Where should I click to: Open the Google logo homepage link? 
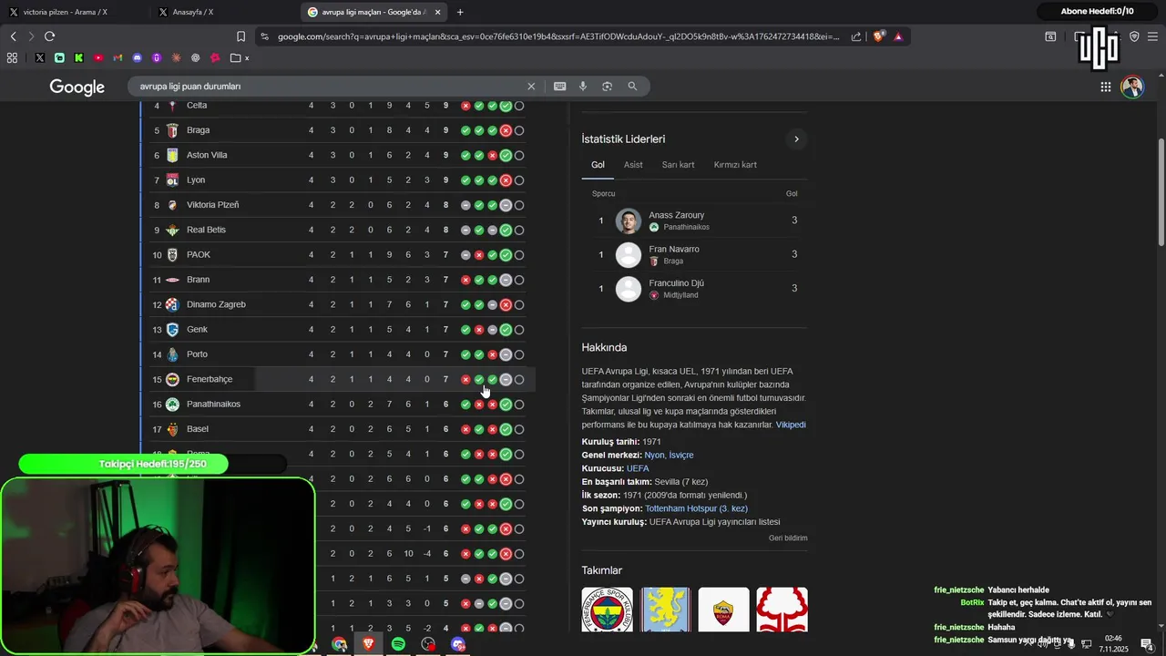tap(77, 87)
